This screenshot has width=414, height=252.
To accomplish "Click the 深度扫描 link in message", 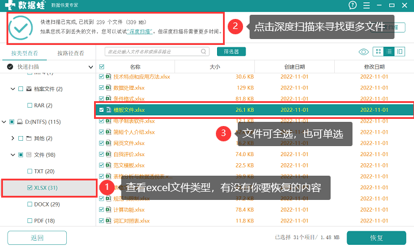I will [x=140, y=32].
